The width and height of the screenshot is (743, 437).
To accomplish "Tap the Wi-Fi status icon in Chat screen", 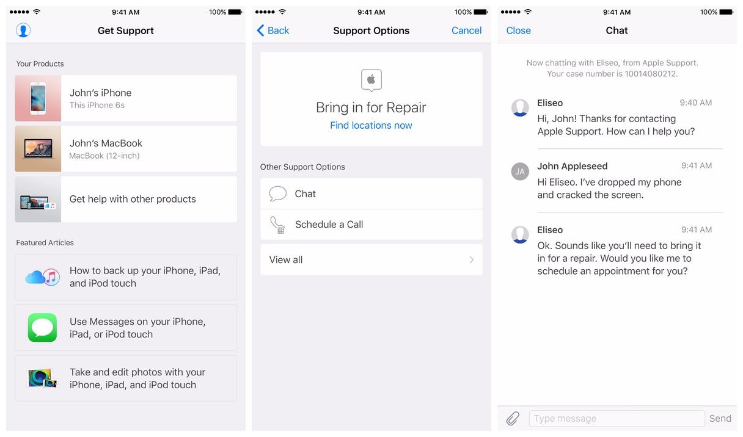I will [528, 12].
